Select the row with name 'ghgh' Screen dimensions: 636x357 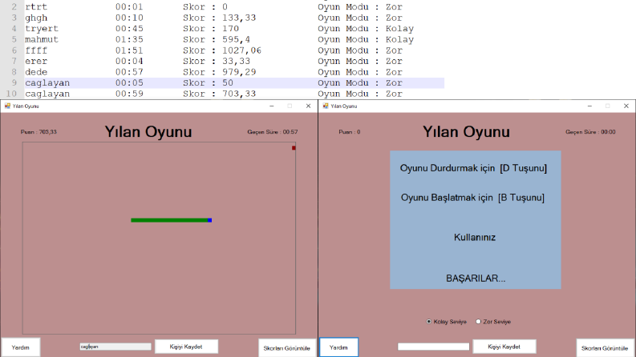[234, 18]
